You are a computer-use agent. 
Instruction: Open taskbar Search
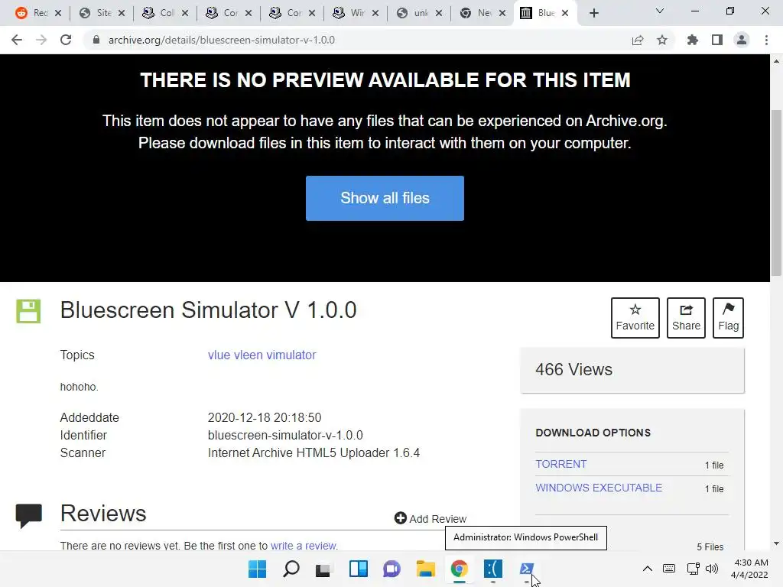(x=291, y=569)
